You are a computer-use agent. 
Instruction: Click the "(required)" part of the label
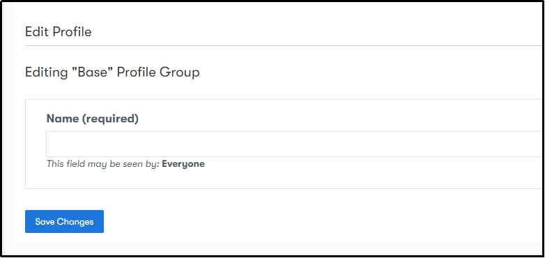[110, 119]
